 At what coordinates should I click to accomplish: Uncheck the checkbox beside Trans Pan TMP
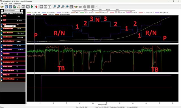click(2, 29)
